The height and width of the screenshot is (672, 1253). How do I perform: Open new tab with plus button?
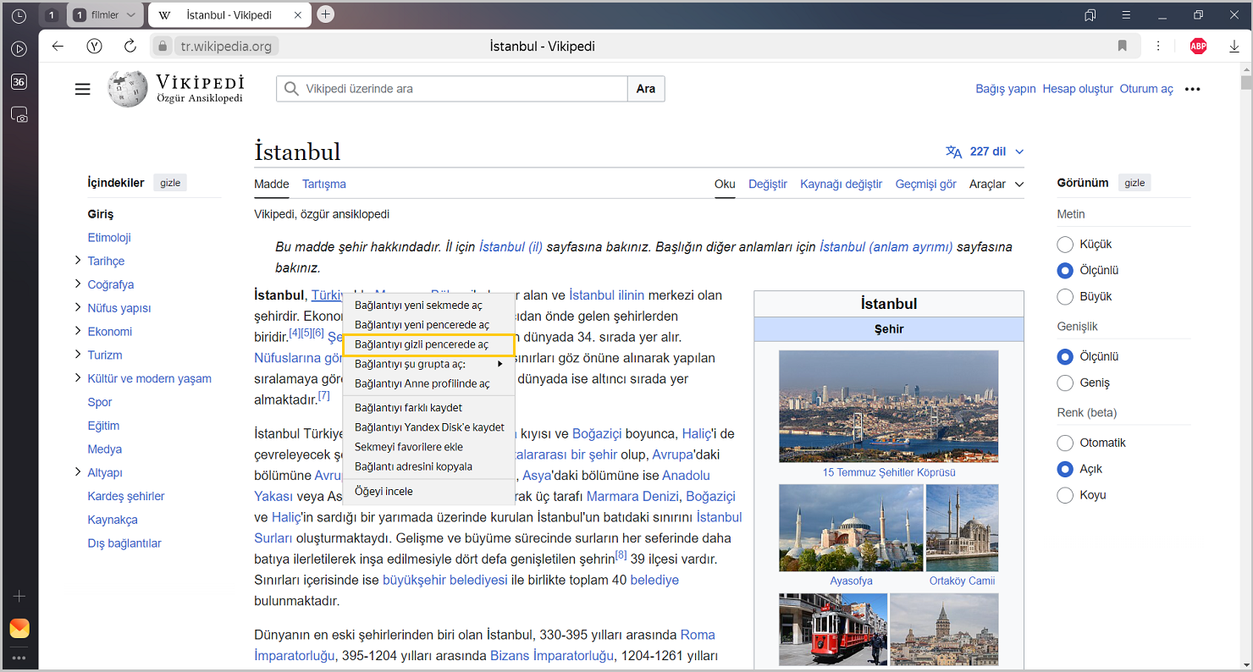pos(326,14)
